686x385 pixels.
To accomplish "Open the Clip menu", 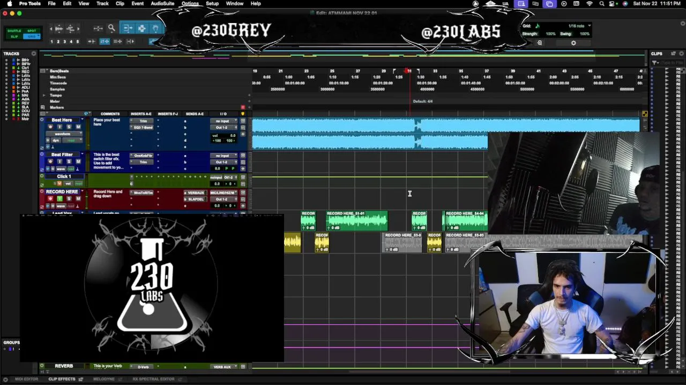I will (x=120, y=4).
